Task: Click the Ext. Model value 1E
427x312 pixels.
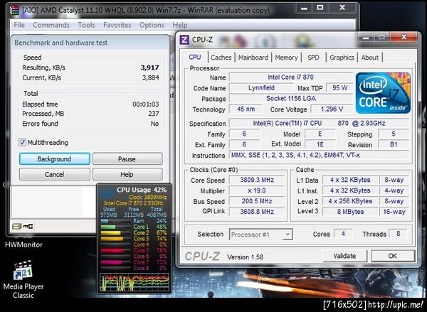Action: 320,144
